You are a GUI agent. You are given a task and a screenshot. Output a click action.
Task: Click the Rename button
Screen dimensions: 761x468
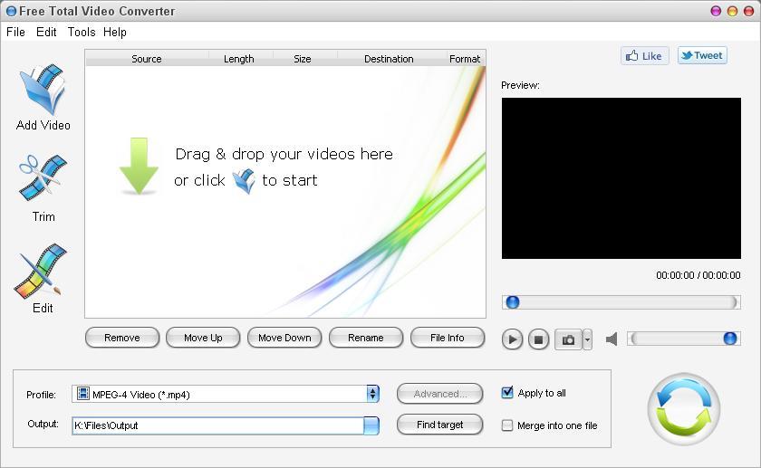tap(365, 338)
